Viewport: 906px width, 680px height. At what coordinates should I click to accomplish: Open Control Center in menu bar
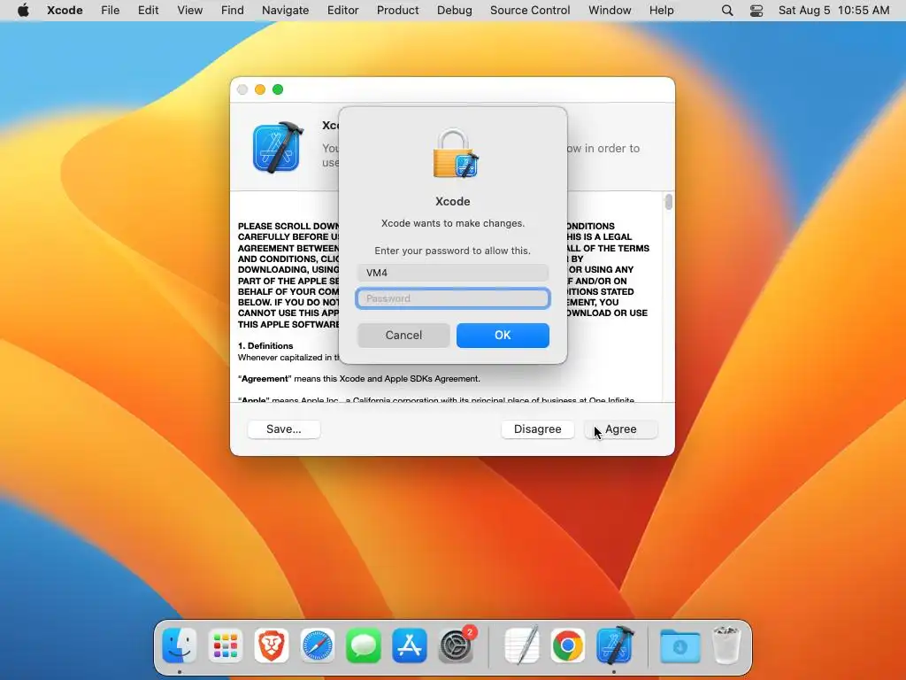[x=756, y=11]
